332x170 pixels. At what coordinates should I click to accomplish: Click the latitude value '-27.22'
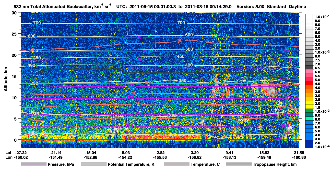point(21,152)
